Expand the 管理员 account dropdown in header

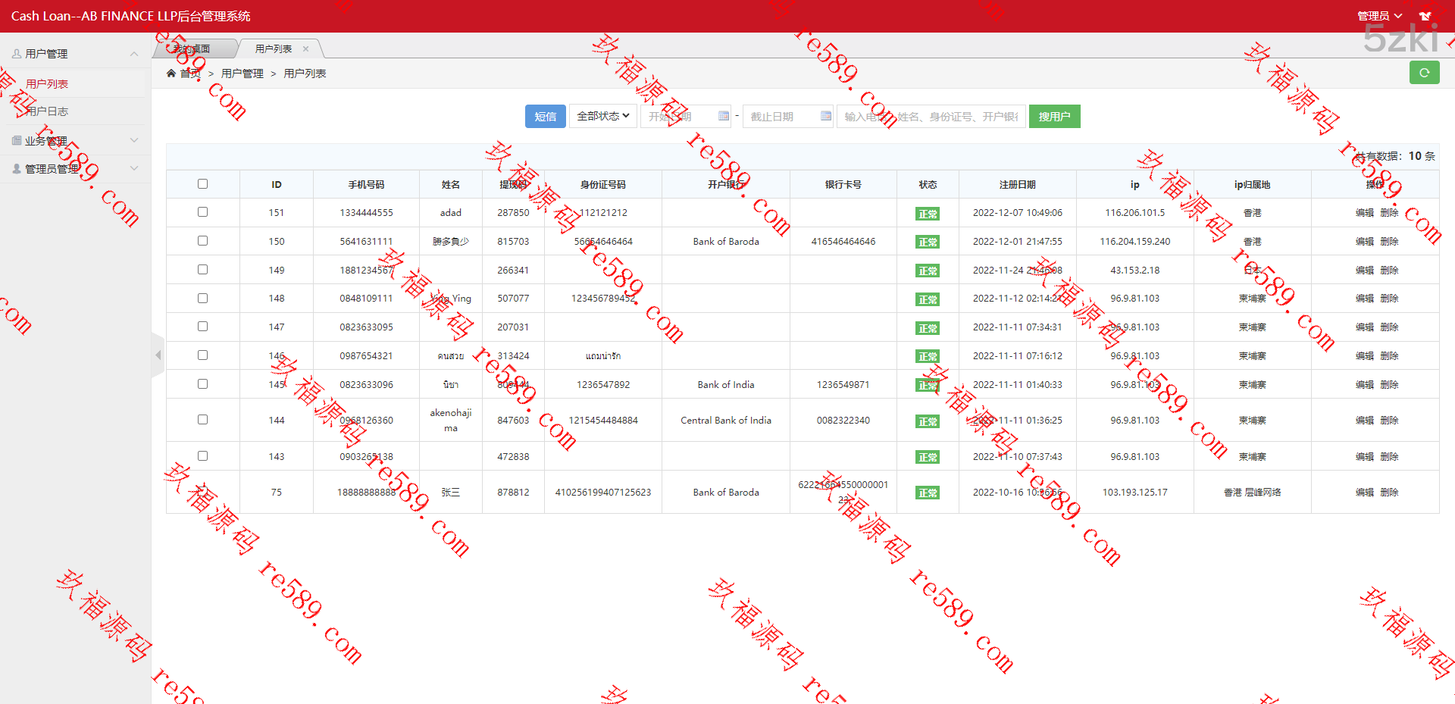[x=1378, y=16]
